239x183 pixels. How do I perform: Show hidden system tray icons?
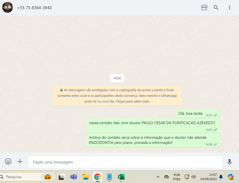(x=158, y=177)
